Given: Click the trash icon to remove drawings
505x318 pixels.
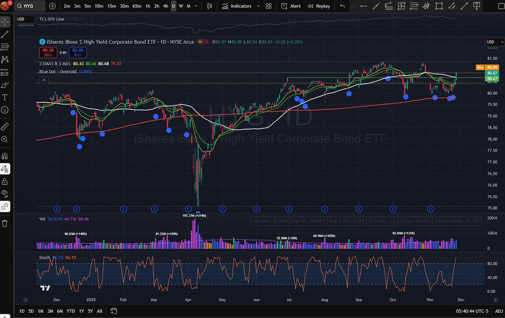Looking at the screenshot, I should [x=5, y=223].
